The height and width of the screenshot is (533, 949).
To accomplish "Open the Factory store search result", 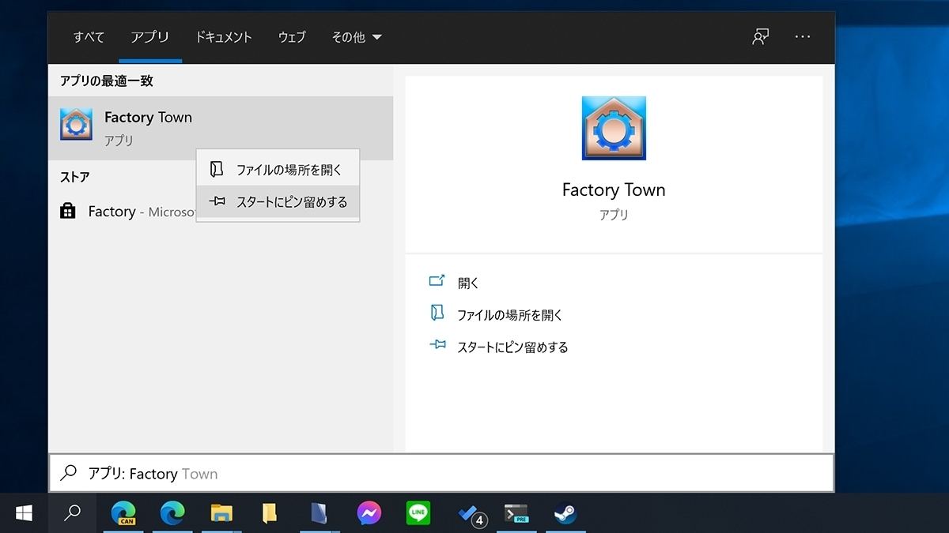I will (x=220, y=212).
